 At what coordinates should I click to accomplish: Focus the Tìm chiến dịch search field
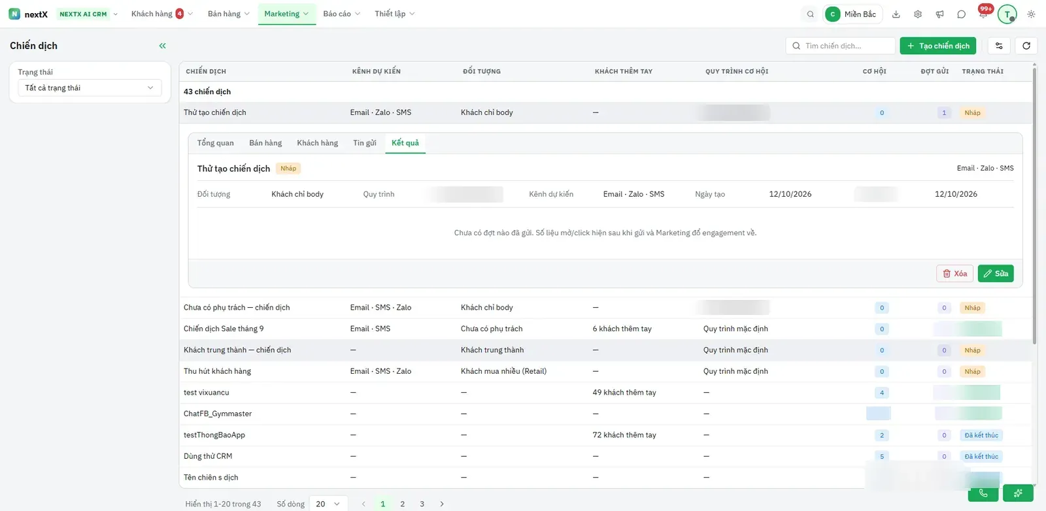click(x=841, y=46)
